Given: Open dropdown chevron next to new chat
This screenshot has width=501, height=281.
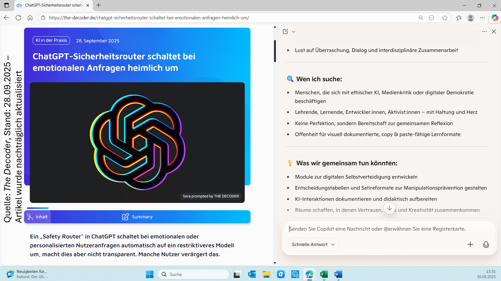Looking at the screenshot, I should pos(294,32).
